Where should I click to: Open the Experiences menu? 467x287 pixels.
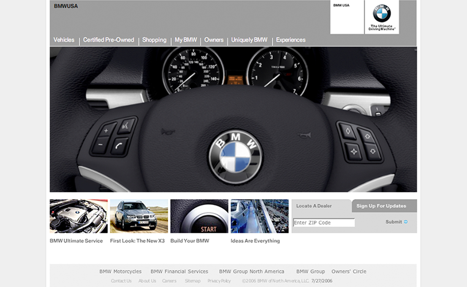pyautogui.click(x=291, y=40)
